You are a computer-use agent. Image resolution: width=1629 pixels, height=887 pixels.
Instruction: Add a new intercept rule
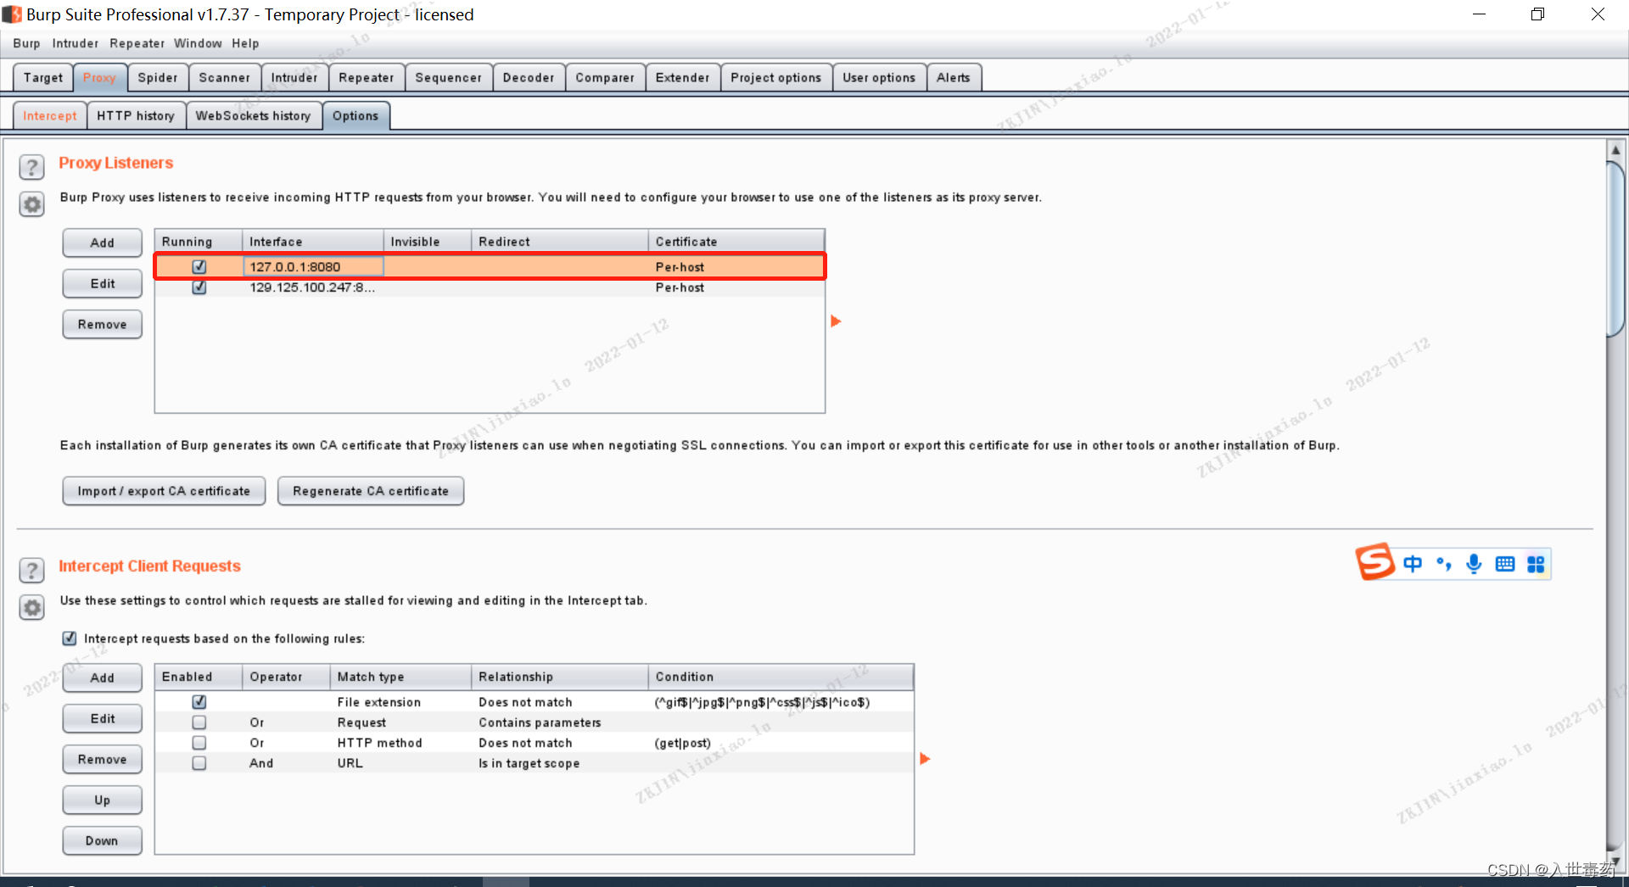point(103,678)
